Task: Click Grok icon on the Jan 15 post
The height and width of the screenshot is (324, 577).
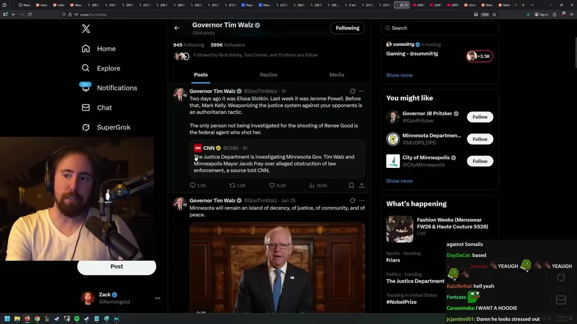Action: coord(353,201)
